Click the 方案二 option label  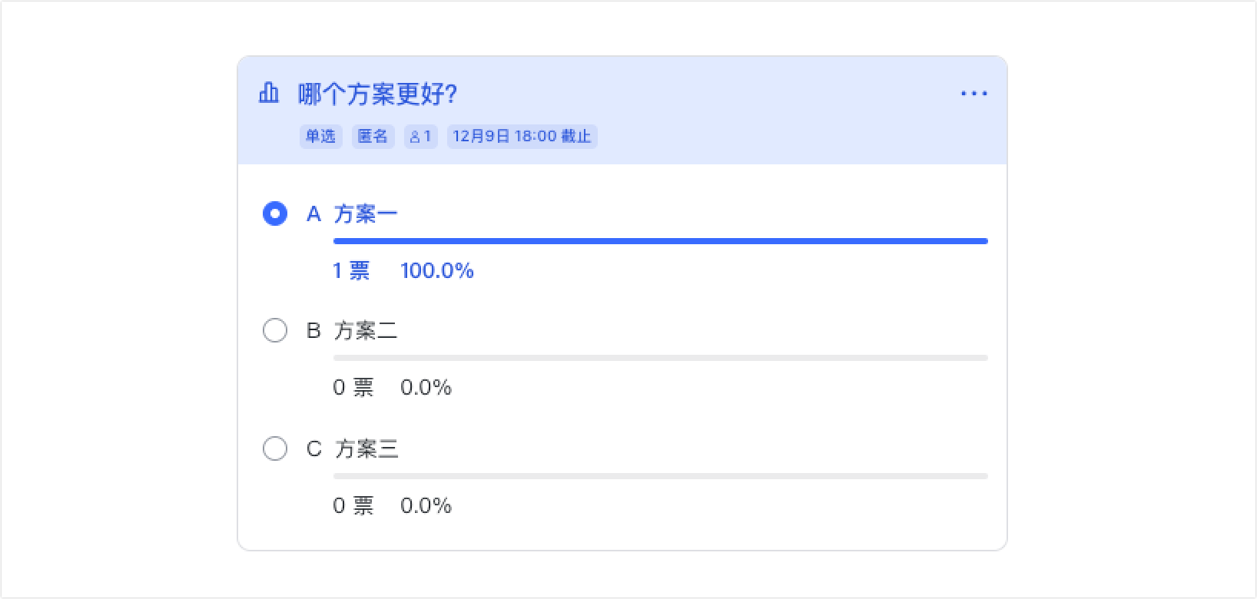366,331
